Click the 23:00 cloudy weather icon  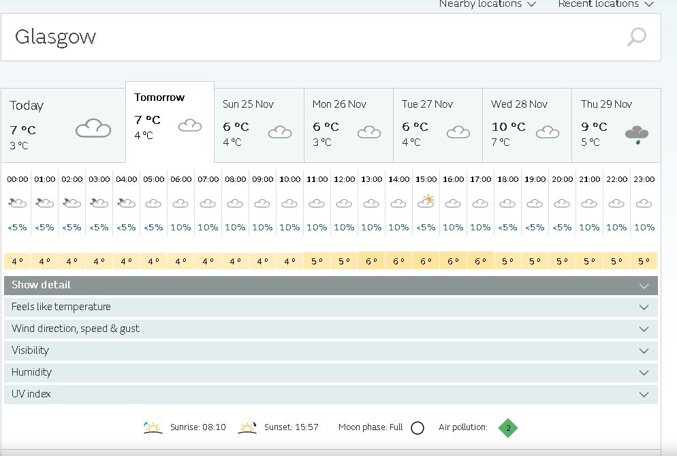(x=644, y=203)
